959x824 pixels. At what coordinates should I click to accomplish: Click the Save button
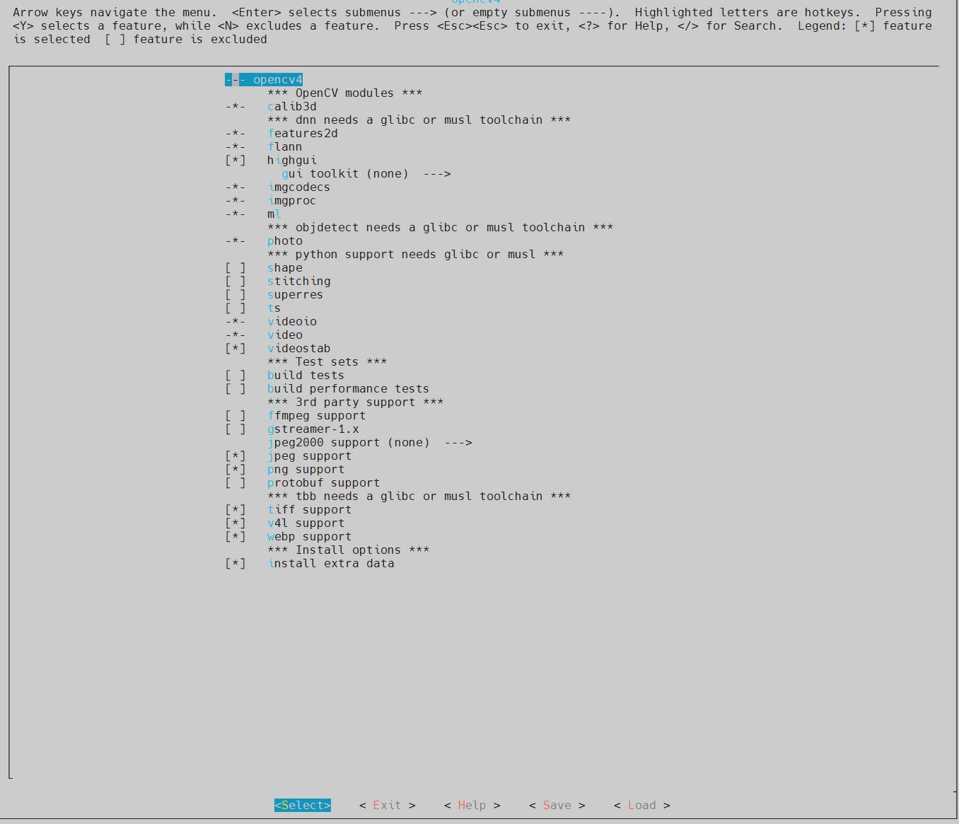(x=557, y=806)
